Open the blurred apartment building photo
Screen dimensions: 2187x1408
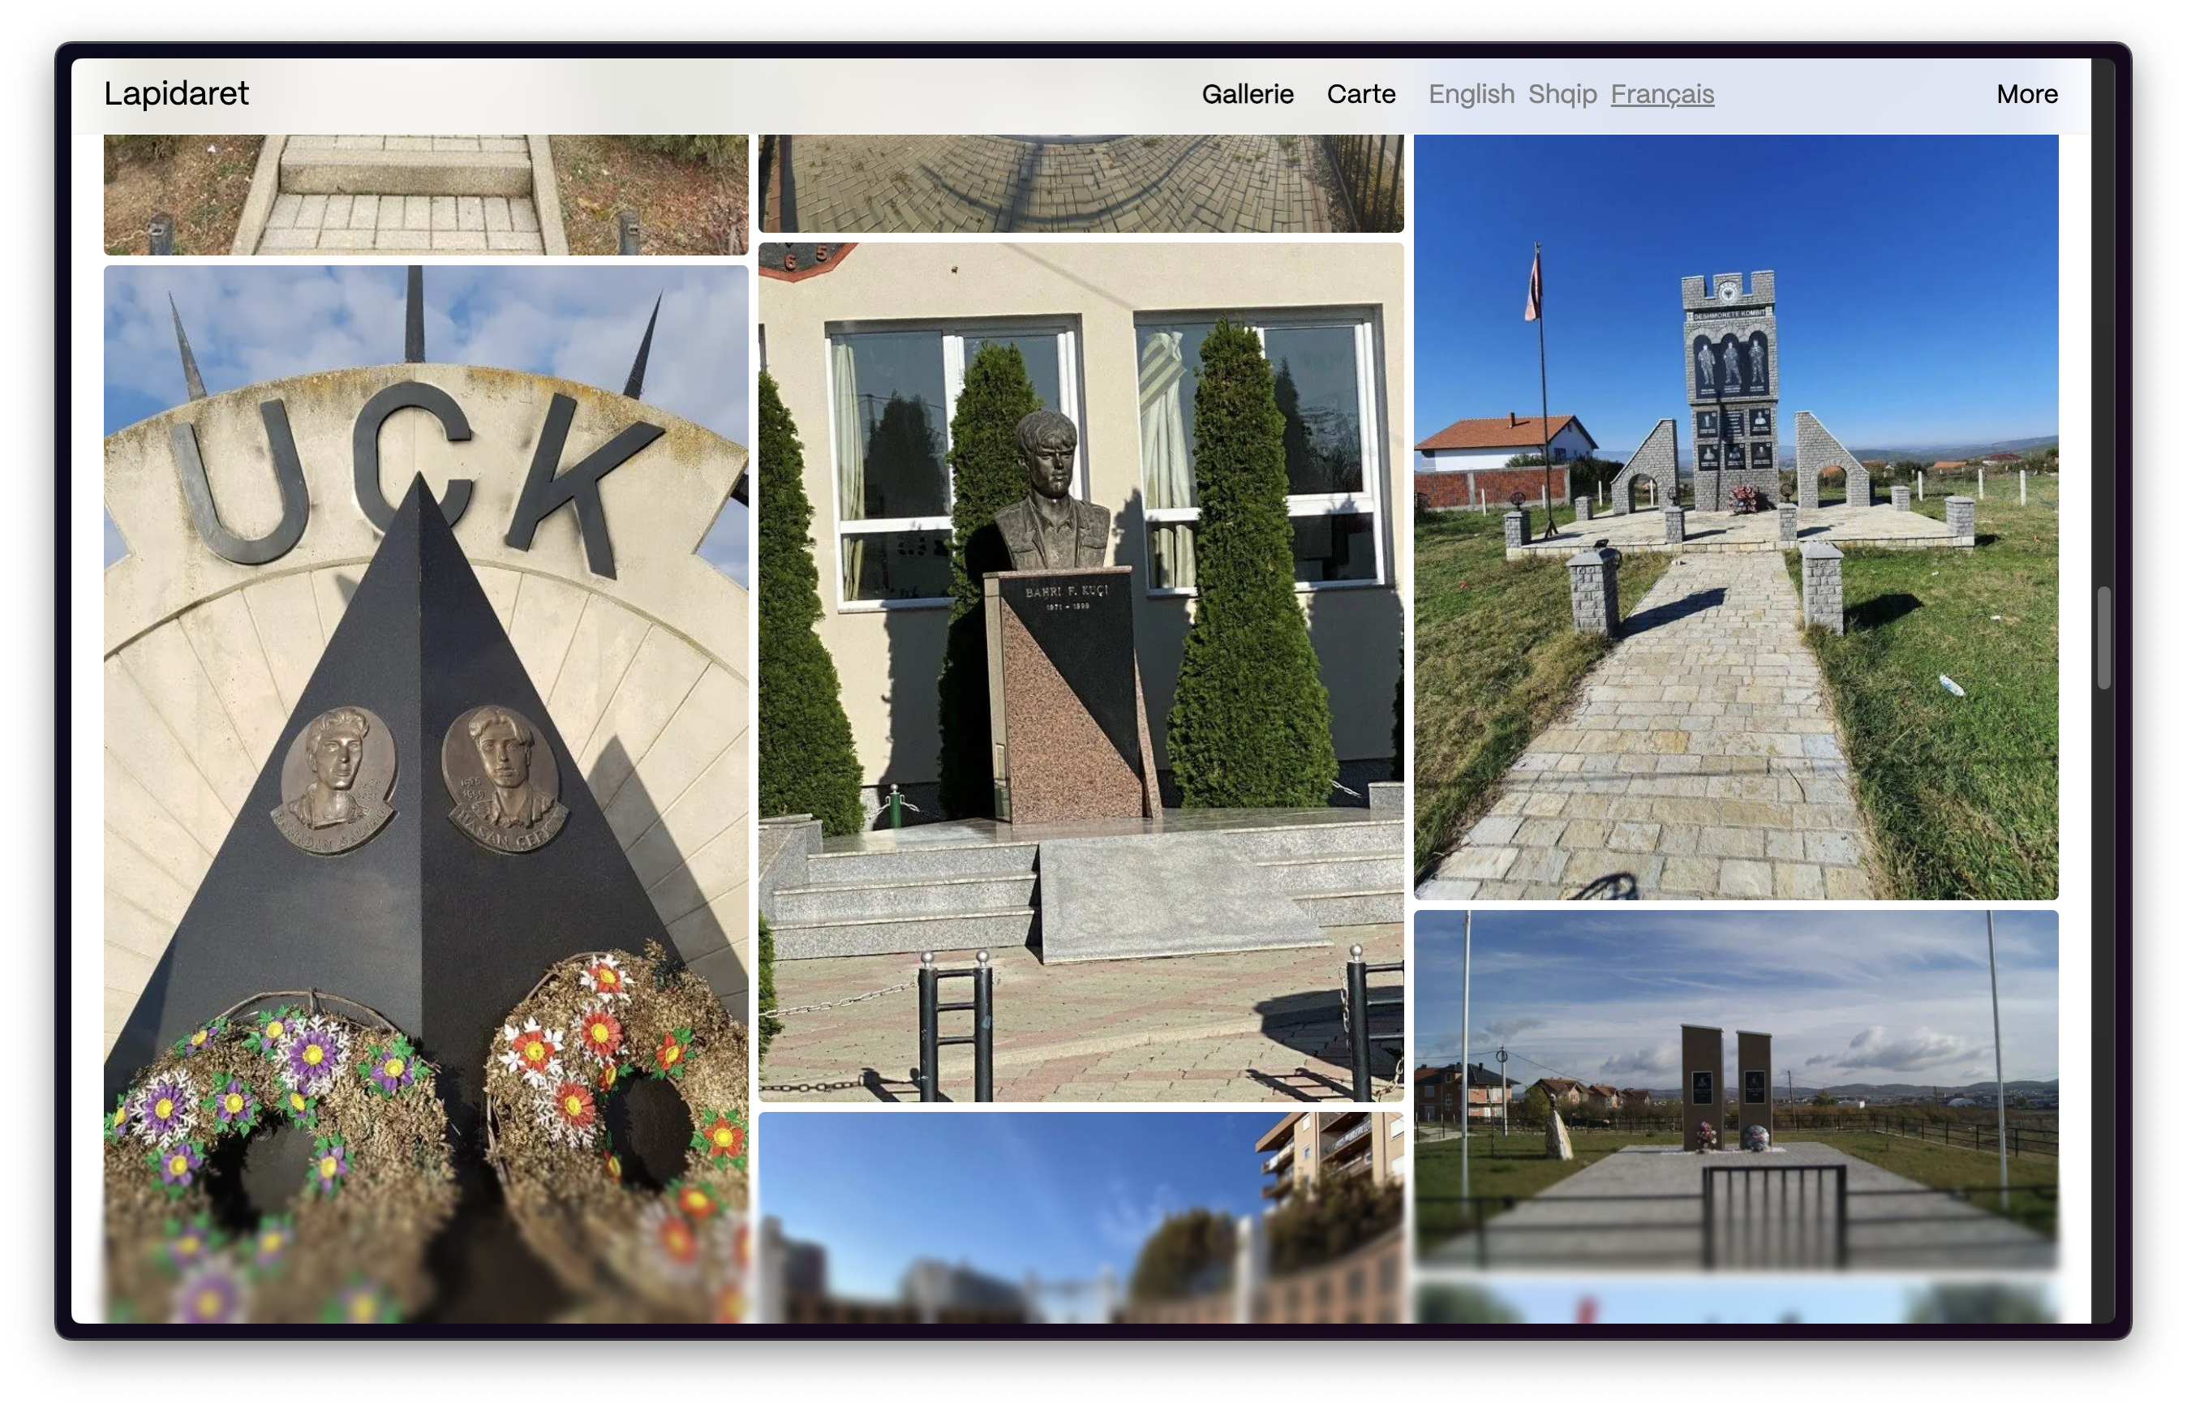coord(1081,1218)
